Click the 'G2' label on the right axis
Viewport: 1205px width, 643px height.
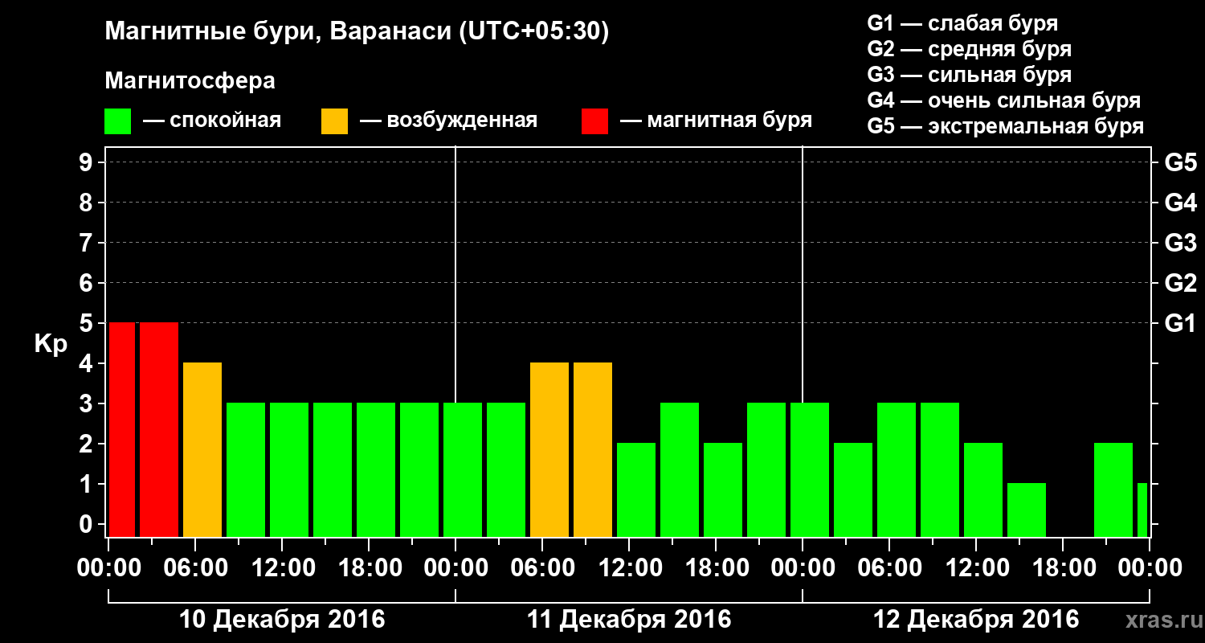coord(1180,283)
